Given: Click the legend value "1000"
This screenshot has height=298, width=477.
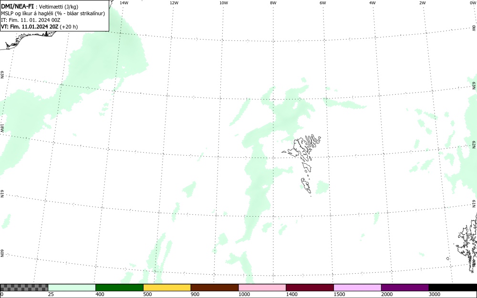Looking at the screenshot, I should pos(244,294).
